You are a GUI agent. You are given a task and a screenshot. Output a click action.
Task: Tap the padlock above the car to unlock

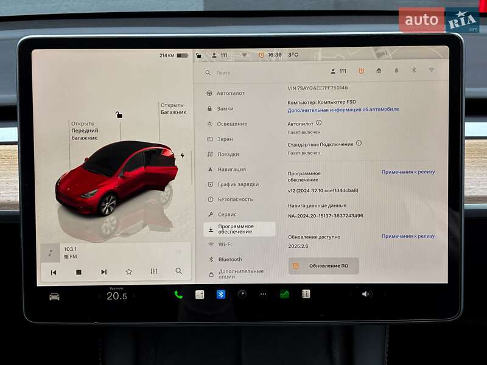119,113
